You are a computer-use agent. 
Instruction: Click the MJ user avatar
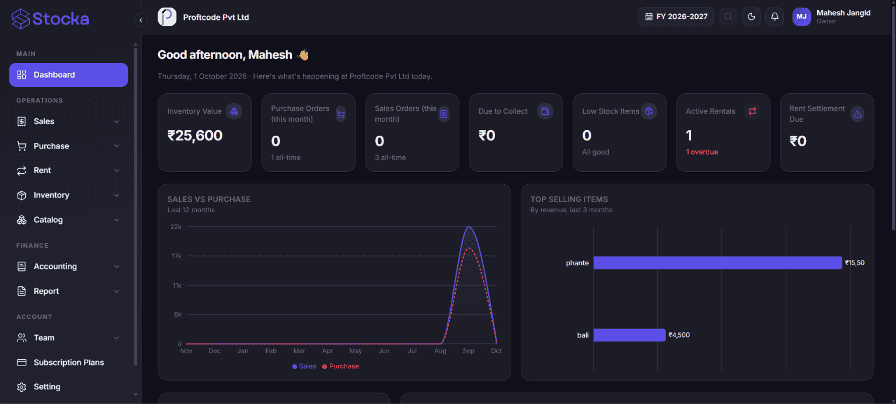[x=801, y=17]
